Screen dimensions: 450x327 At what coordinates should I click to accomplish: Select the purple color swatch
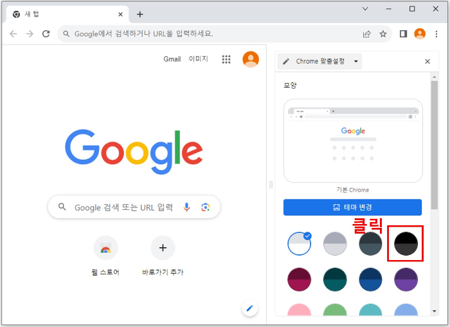pos(406,279)
